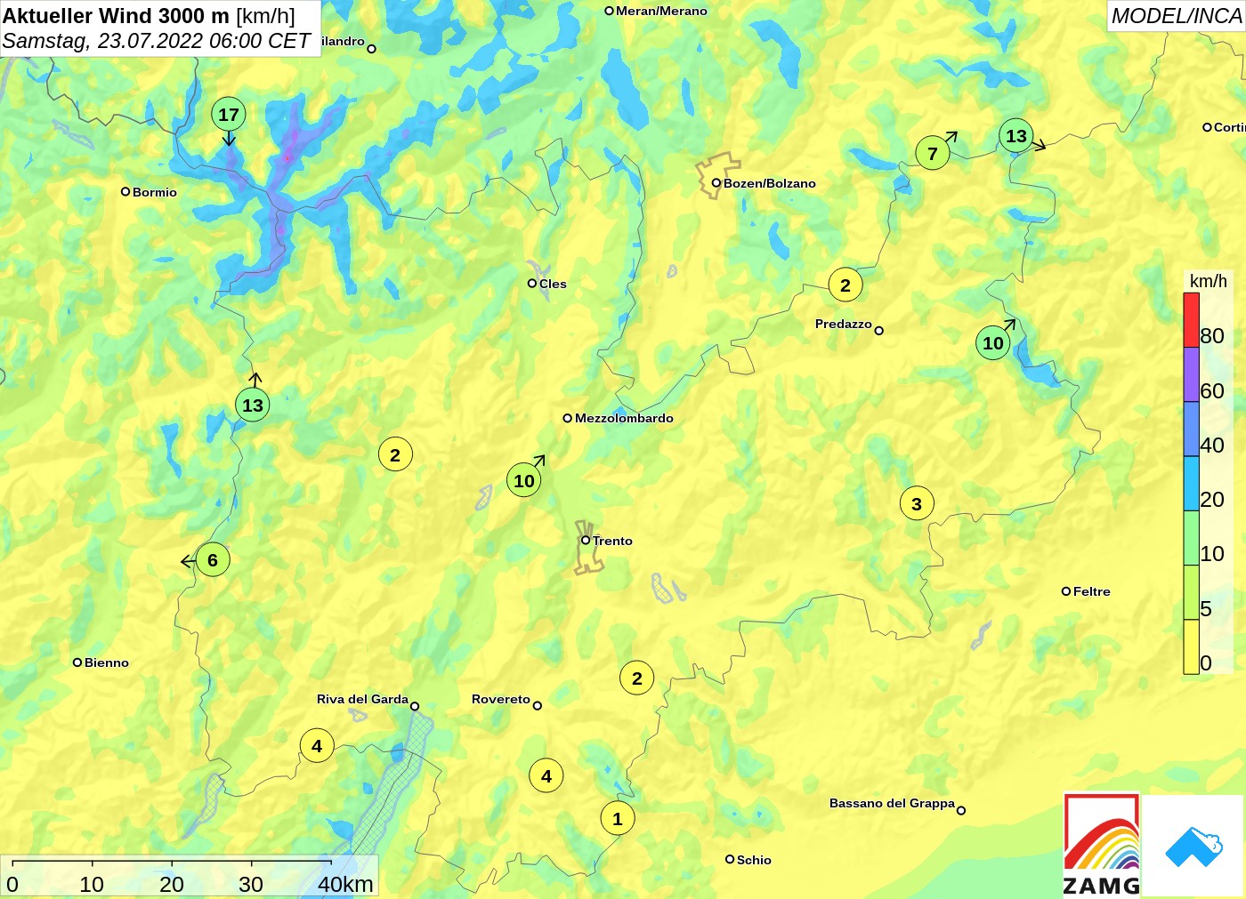Click the Trento city label
This screenshot has height=899, width=1246.
(x=612, y=541)
